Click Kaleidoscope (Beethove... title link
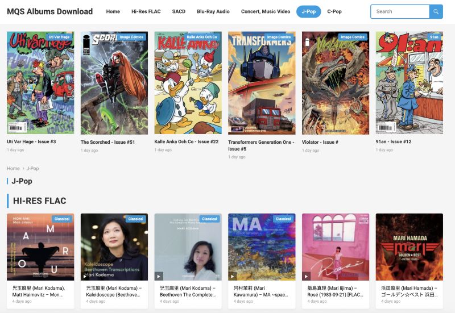 [x=114, y=291]
